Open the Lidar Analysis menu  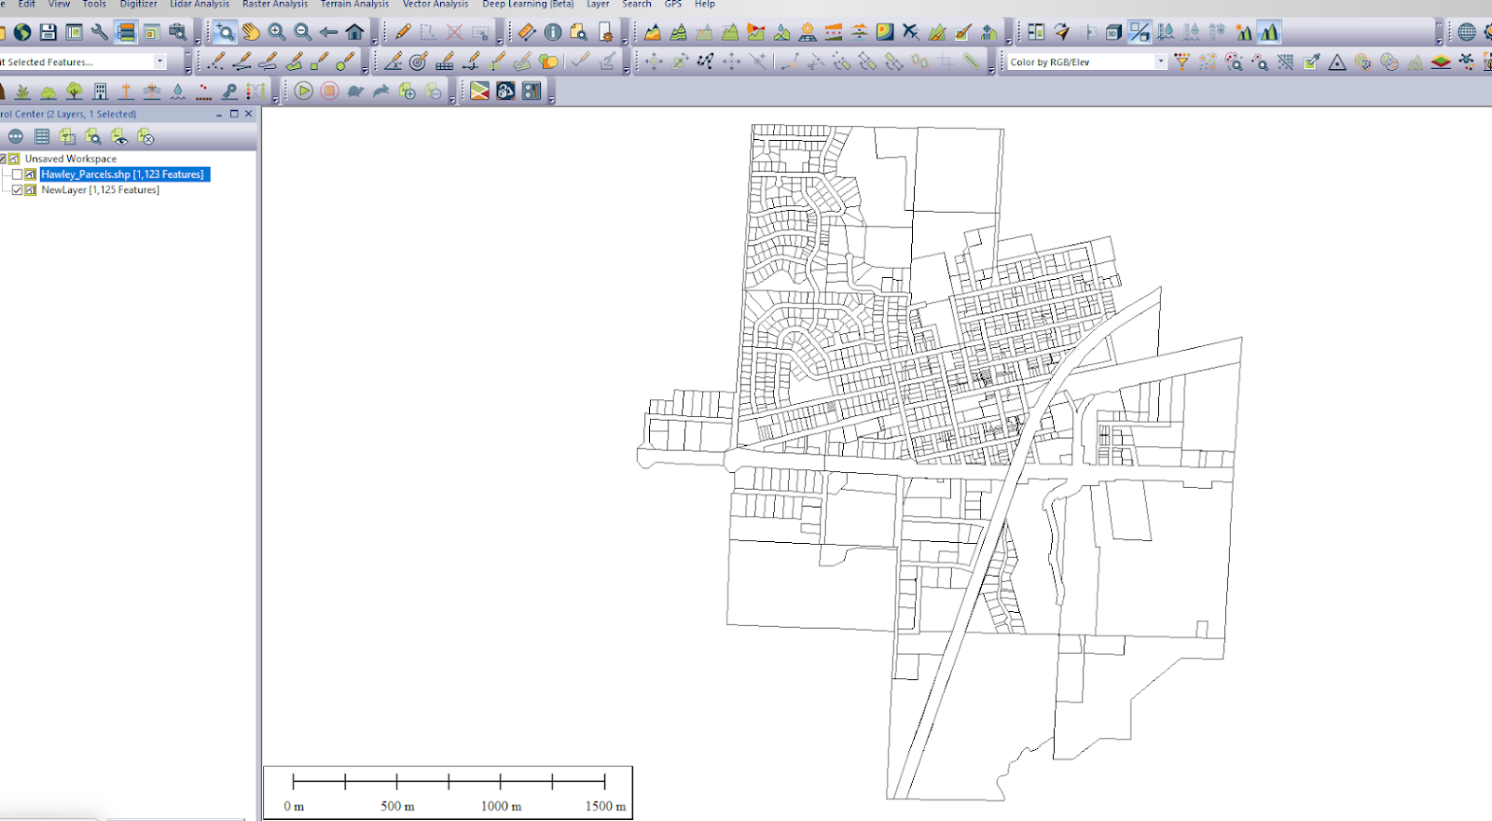tap(199, 5)
